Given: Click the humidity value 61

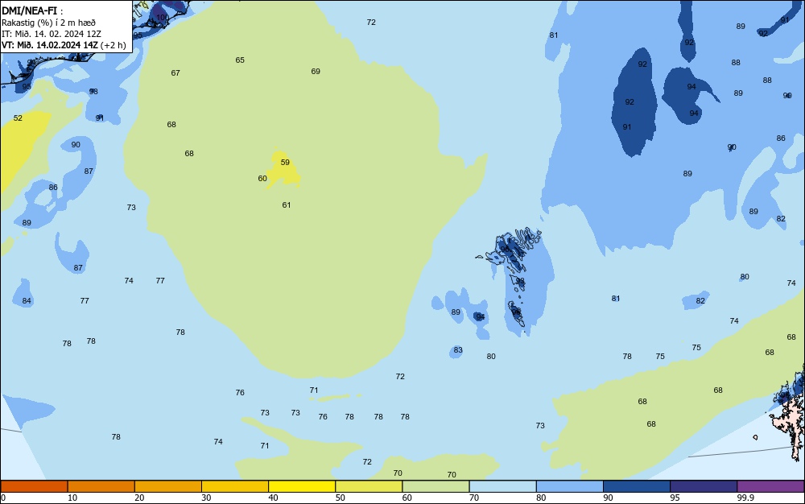Looking at the screenshot, I should click(x=287, y=204).
